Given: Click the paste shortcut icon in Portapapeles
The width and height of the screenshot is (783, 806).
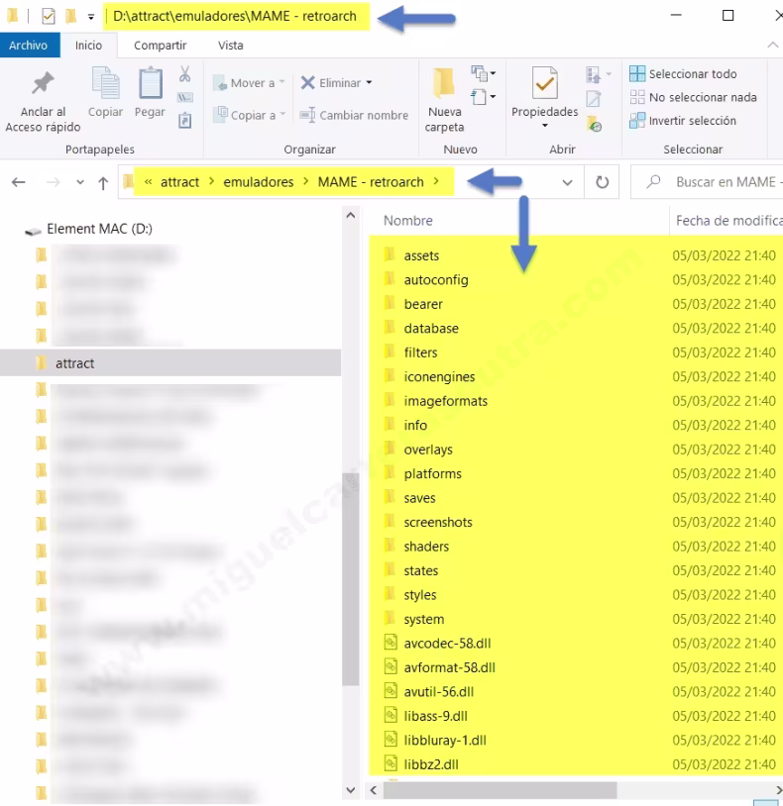Looking at the screenshot, I should click(184, 121).
